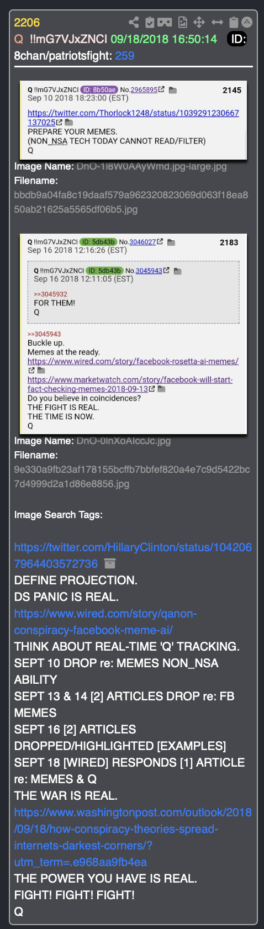Click the archive box icon after Clinton link
This screenshot has height=929, width=264.
(x=110, y=564)
